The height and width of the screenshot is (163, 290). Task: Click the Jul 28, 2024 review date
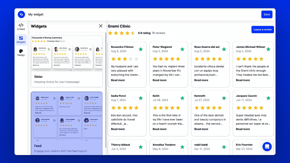pyautogui.click(x=160, y=100)
